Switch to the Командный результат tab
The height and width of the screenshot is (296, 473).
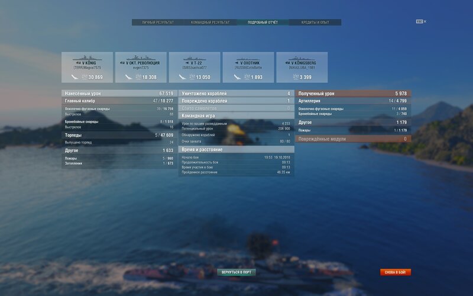pos(210,22)
